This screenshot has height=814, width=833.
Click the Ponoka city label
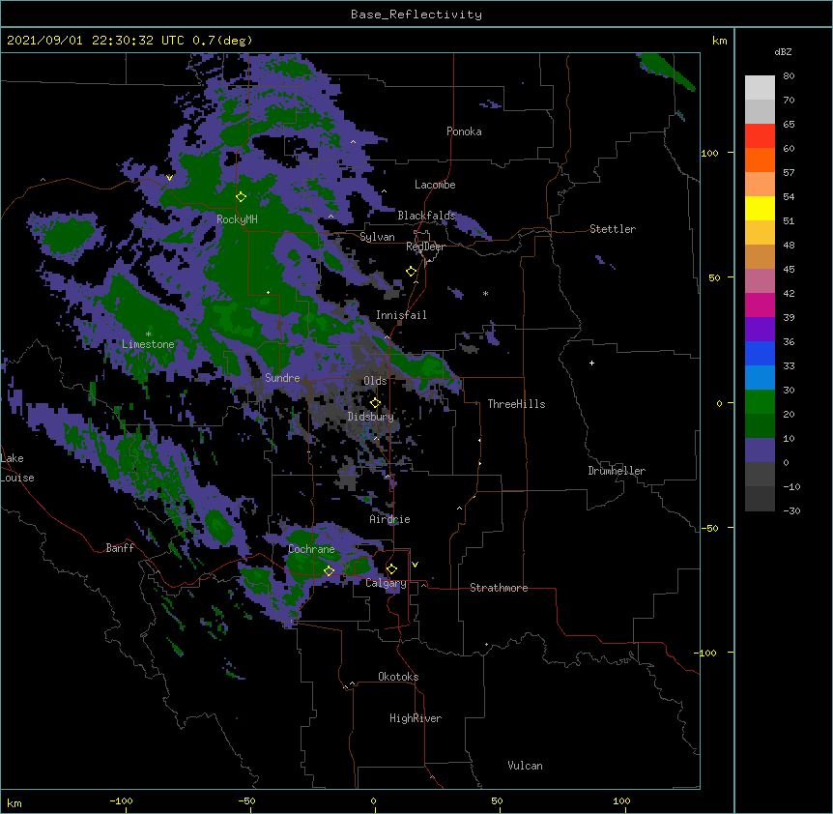click(x=464, y=131)
